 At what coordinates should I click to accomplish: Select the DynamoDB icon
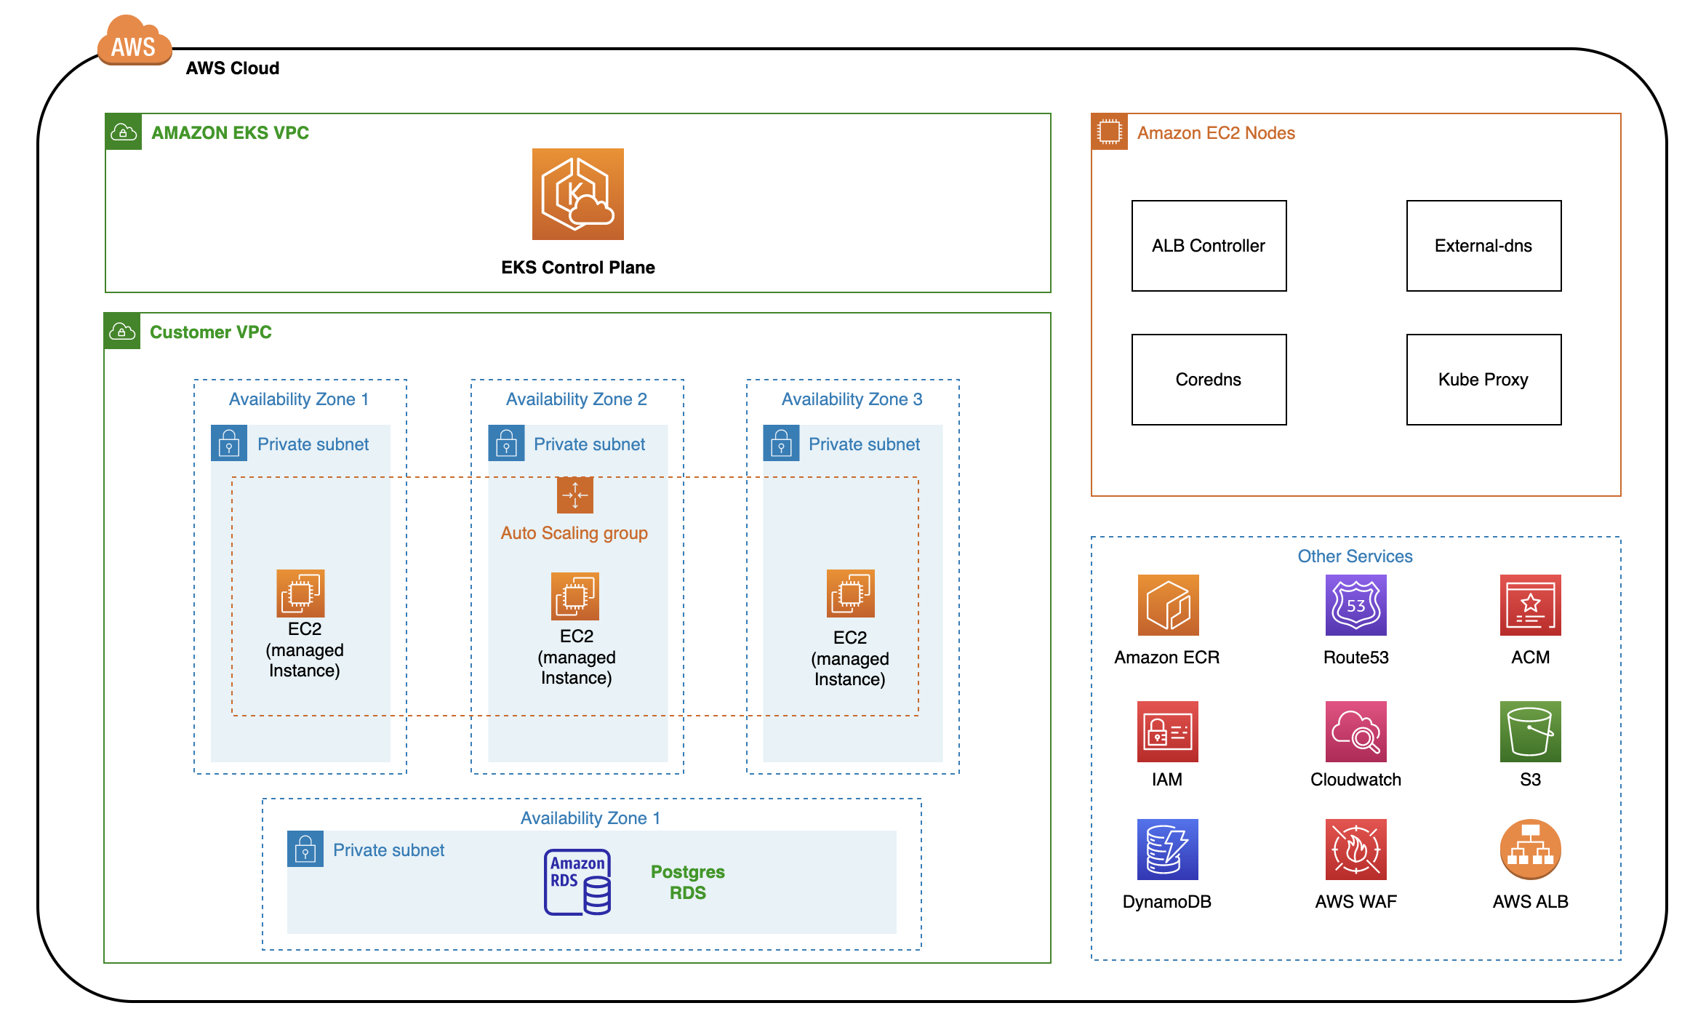point(1167,850)
